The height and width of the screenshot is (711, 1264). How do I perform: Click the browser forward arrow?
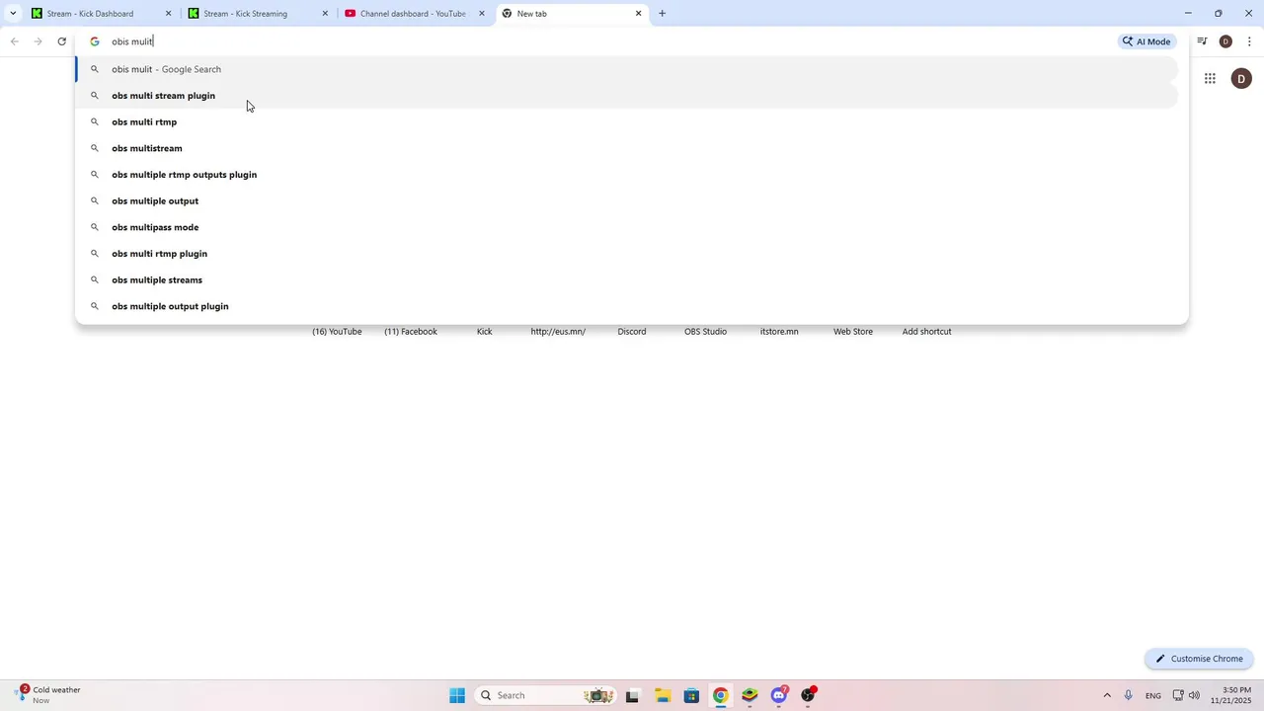(x=39, y=41)
